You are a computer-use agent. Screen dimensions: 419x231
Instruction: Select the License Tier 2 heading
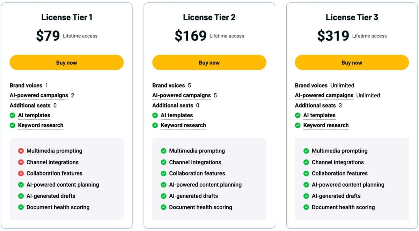pyautogui.click(x=209, y=17)
